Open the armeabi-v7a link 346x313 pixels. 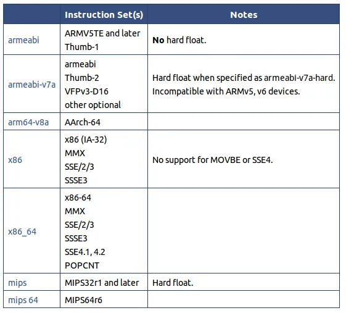tap(32, 85)
